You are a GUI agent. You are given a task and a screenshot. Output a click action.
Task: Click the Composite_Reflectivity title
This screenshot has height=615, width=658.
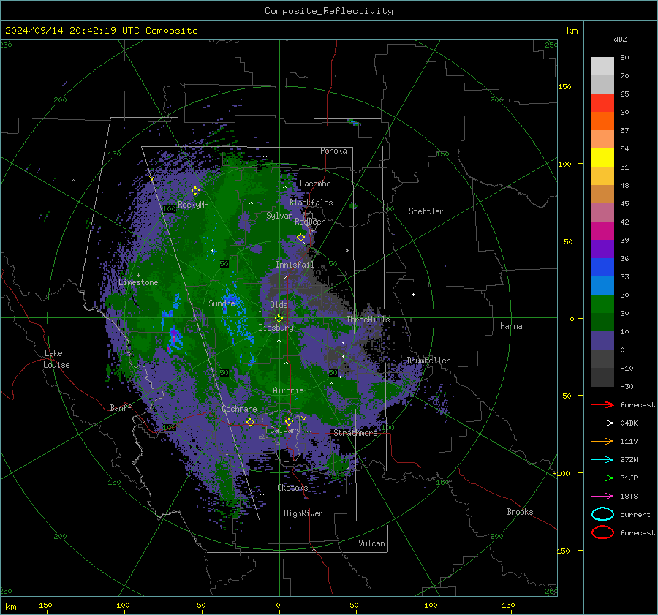pos(329,11)
